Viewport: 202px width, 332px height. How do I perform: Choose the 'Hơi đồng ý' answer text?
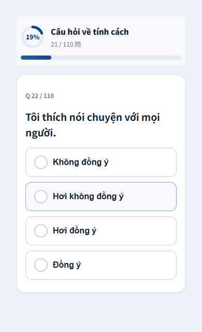75,231
